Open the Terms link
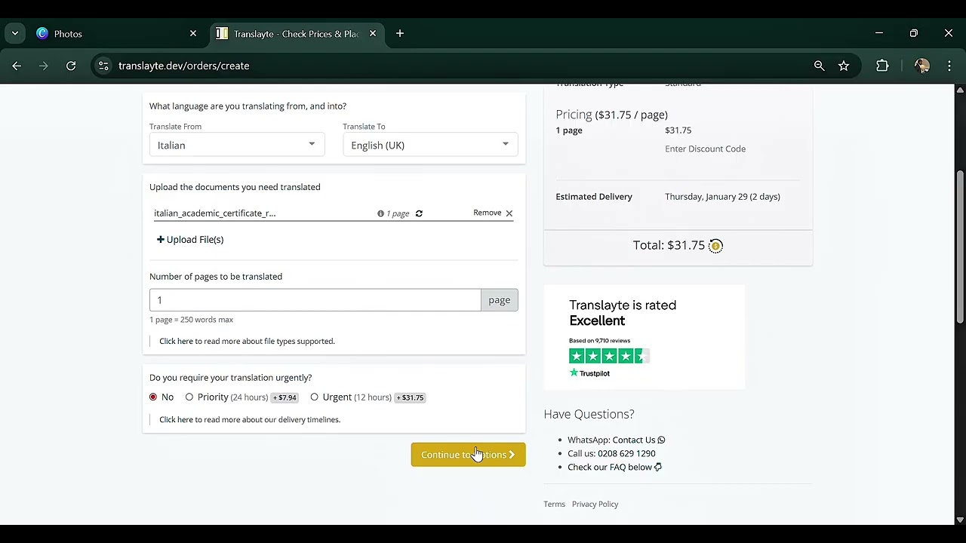The height and width of the screenshot is (543, 966). 554,504
